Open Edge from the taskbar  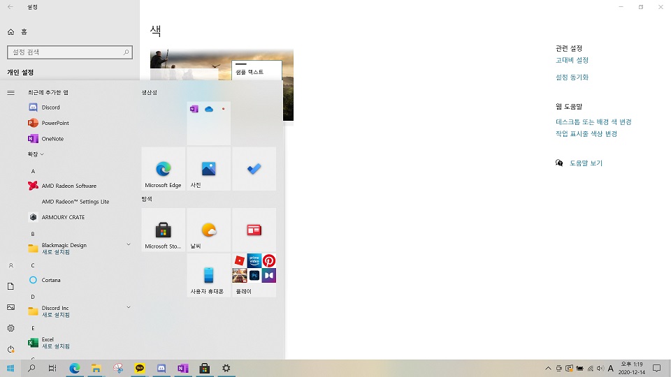pos(75,368)
